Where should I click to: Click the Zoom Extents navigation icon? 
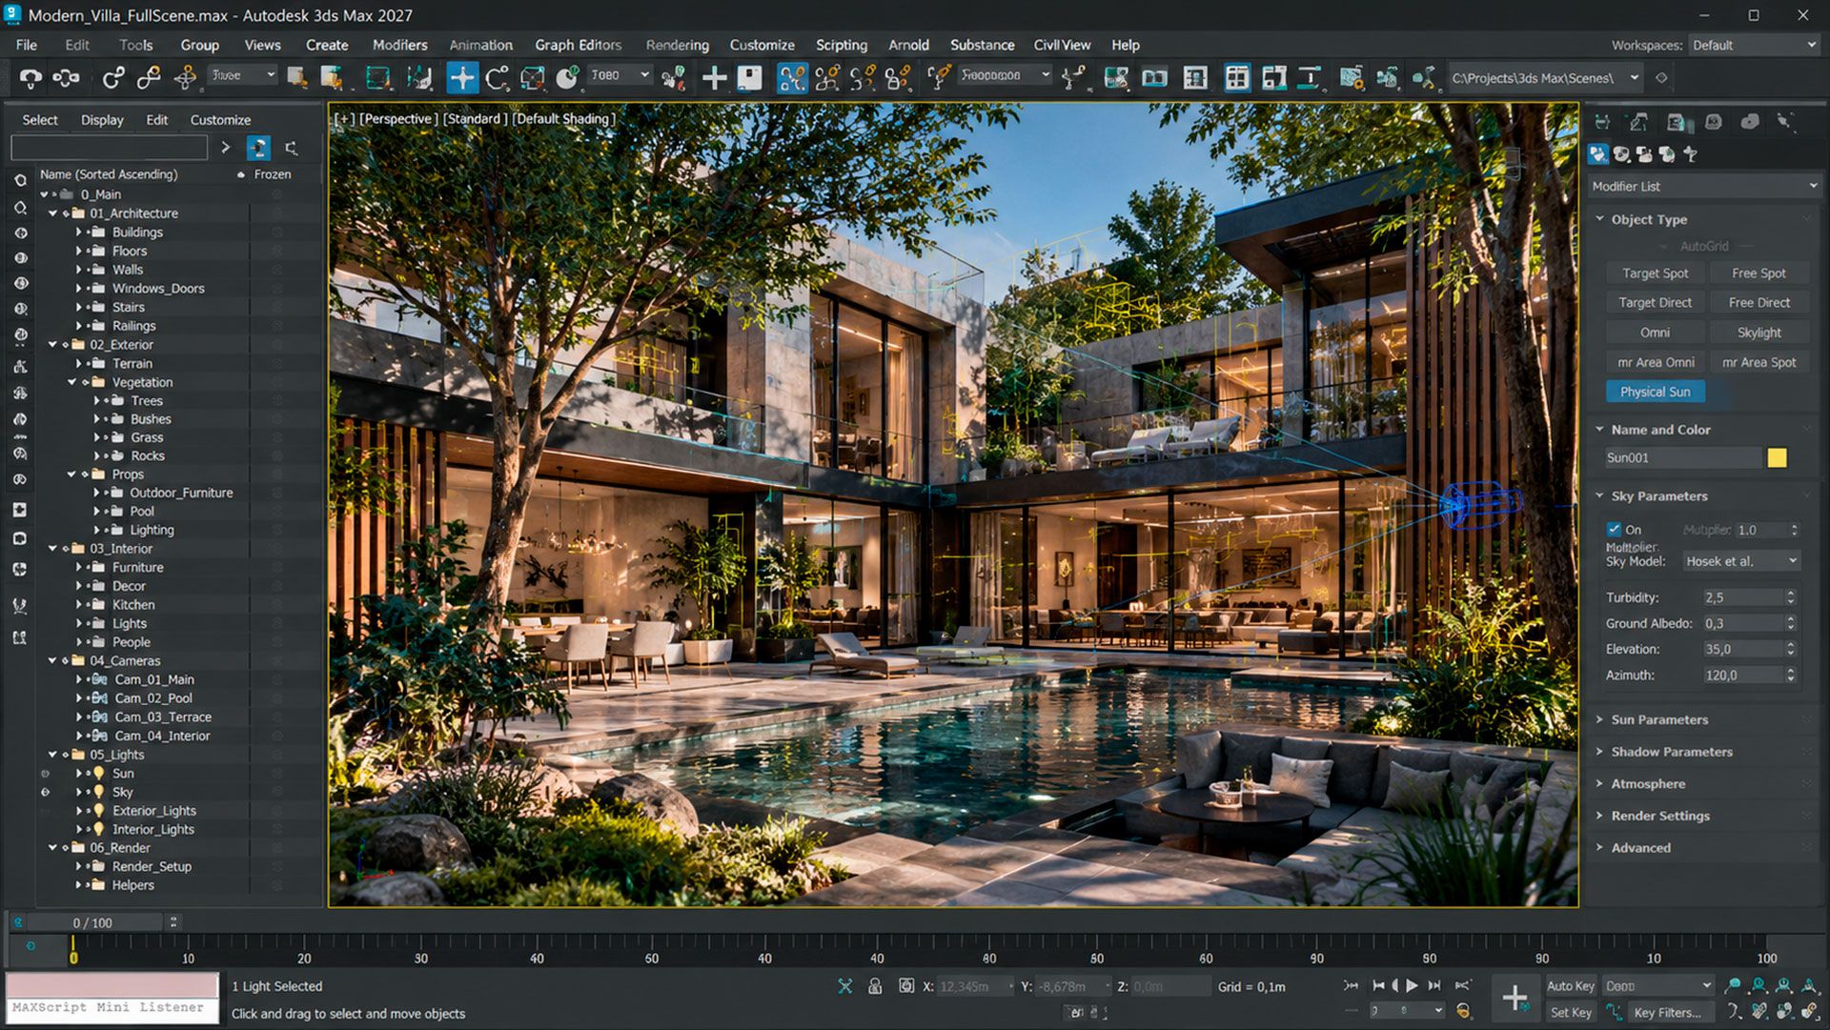click(x=1783, y=986)
